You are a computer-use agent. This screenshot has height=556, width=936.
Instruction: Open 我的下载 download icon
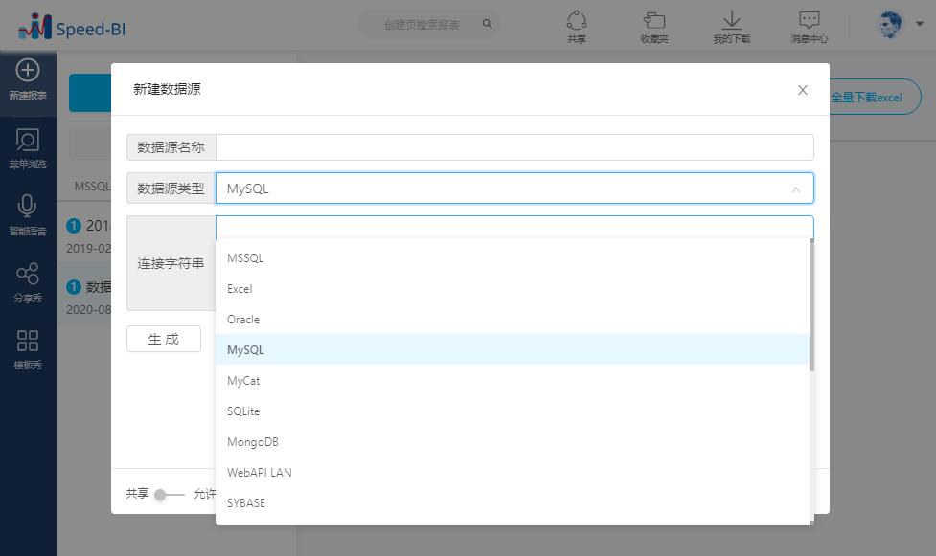tap(731, 21)
